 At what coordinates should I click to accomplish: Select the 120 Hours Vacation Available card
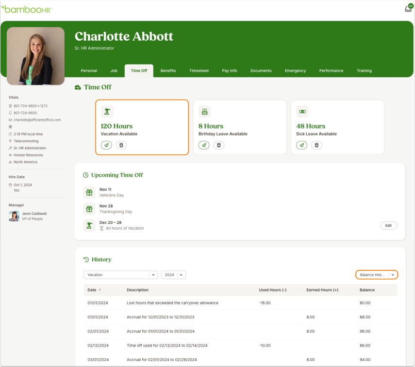[142, 127]
